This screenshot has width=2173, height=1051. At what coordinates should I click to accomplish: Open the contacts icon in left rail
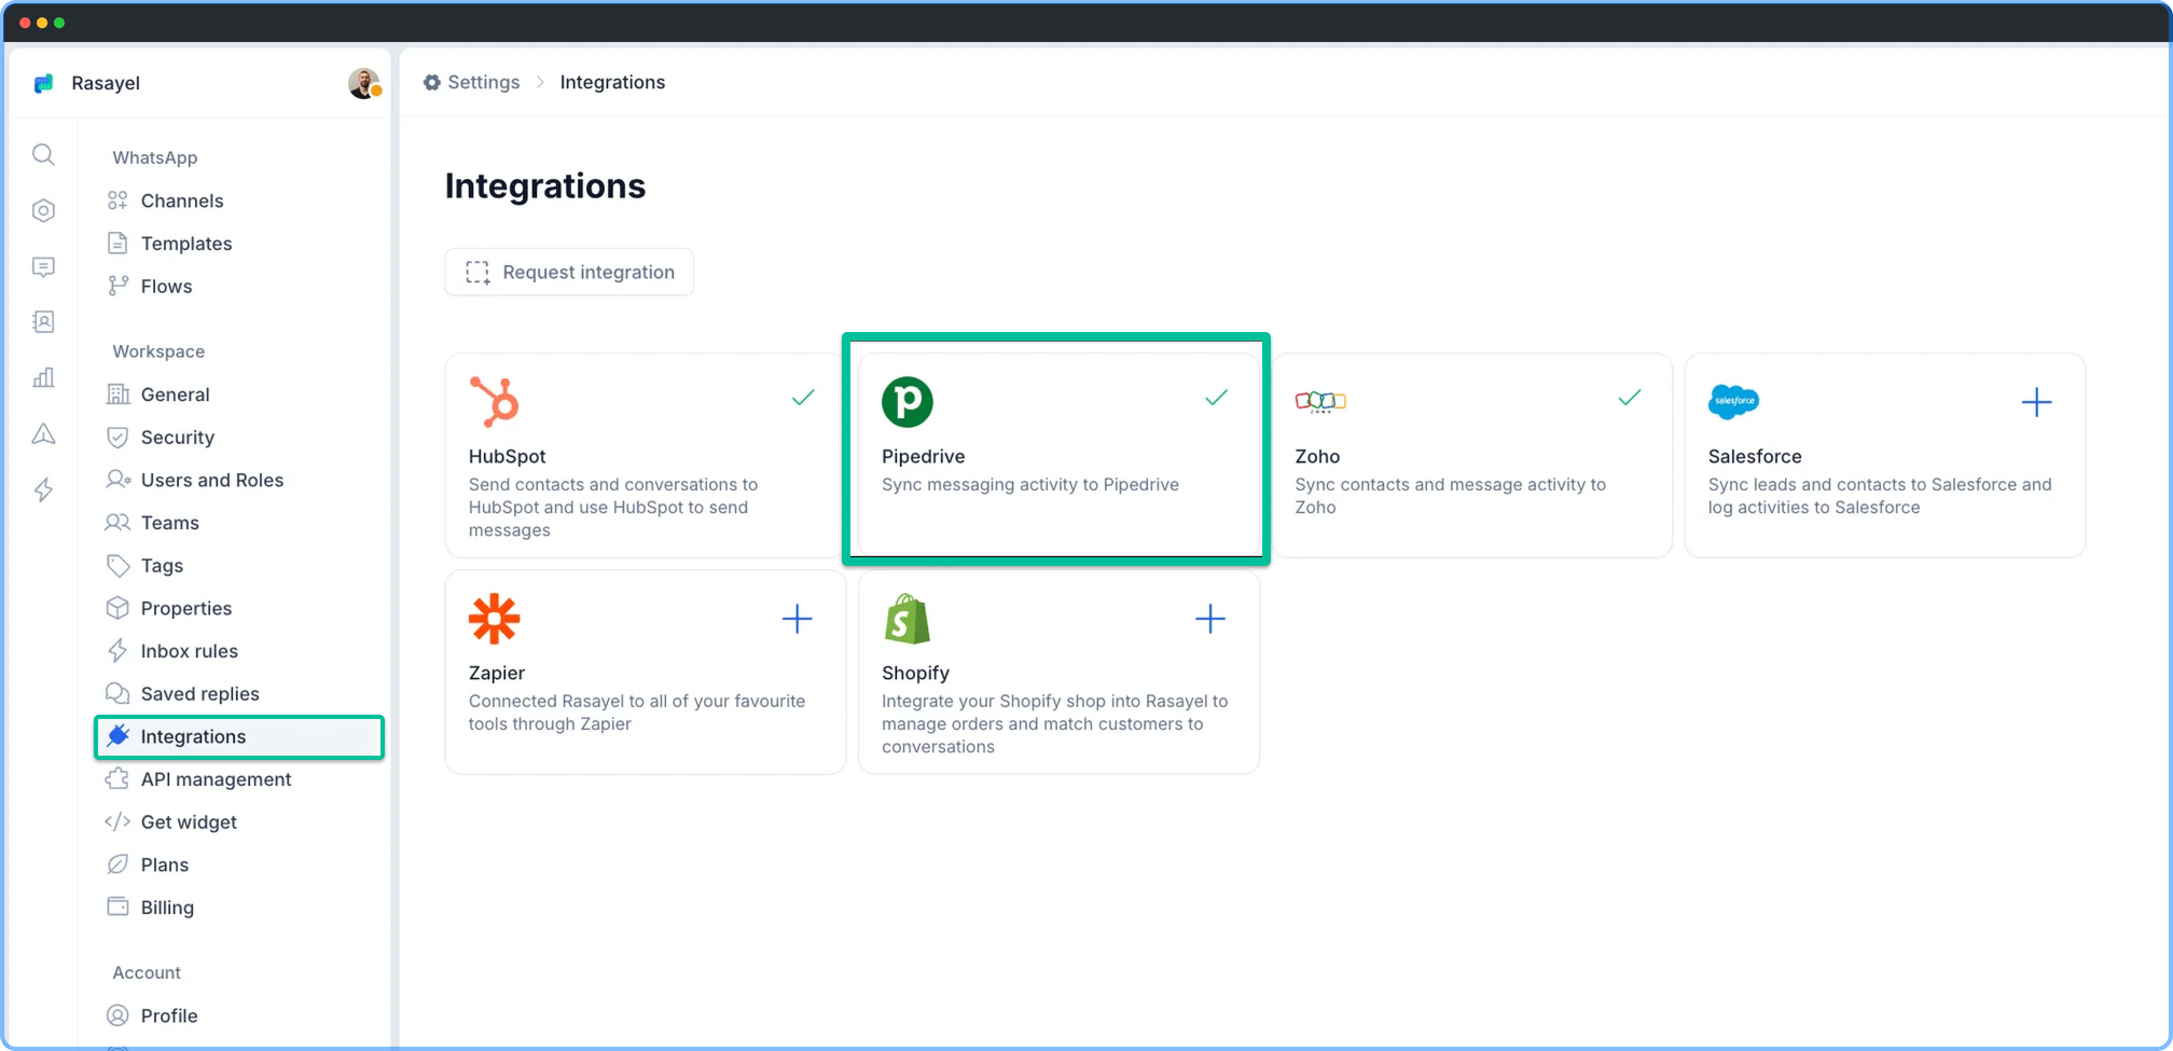coord(44,322)
